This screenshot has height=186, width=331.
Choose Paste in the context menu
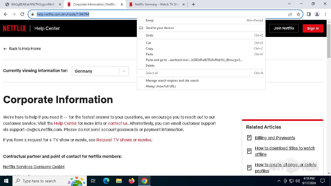point(201,54)
